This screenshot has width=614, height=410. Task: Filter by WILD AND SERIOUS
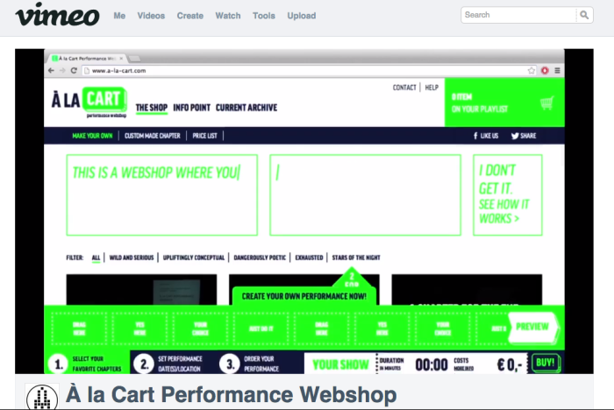coord(132,258)
